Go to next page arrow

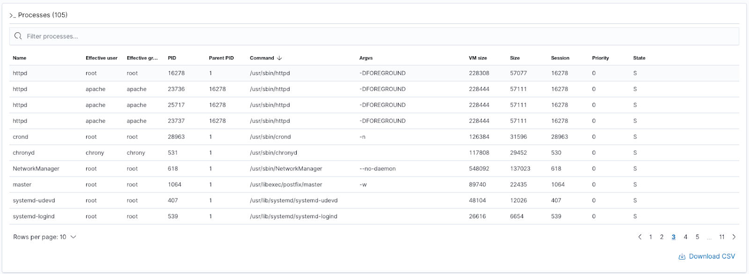[x=734, y=237]
